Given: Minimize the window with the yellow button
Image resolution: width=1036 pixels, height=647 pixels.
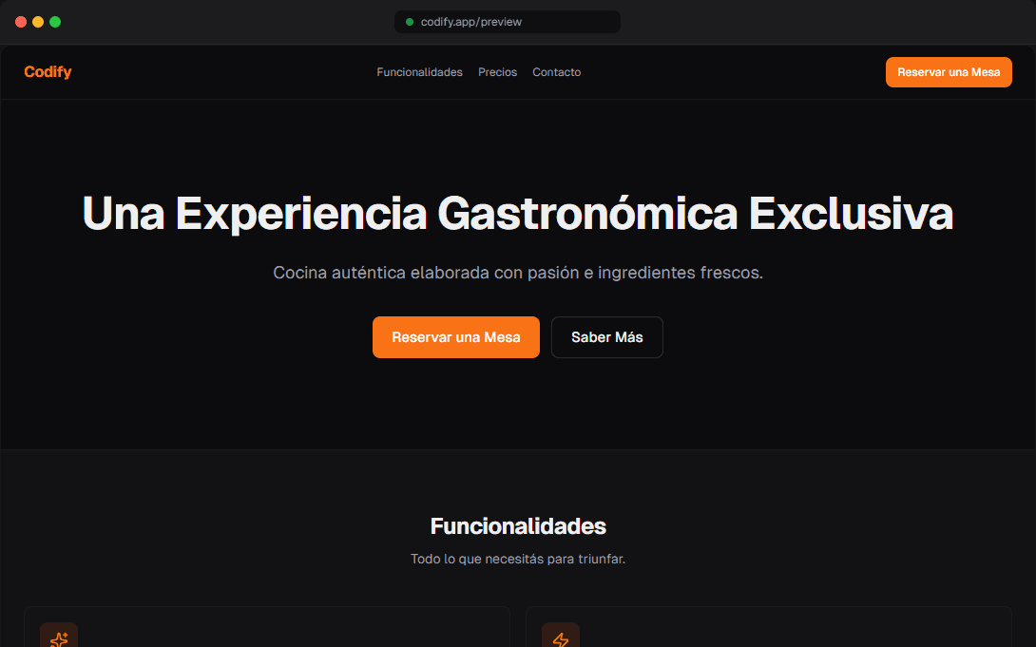Looking at the screenshot, I should (x=38, y=22).
